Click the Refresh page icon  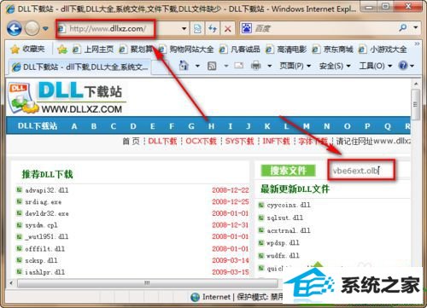point(213,29)
